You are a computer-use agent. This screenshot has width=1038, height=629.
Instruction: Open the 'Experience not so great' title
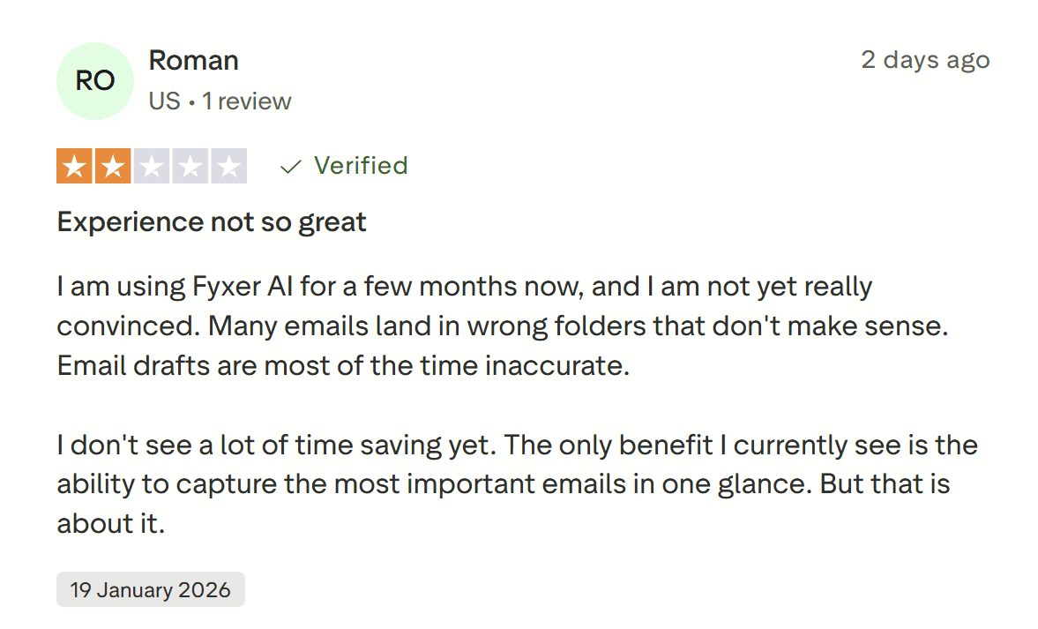coord(212,222)
